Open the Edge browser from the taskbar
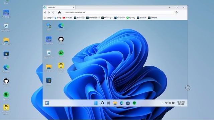This screenshot has height=120, width=214. click(121, 103)
